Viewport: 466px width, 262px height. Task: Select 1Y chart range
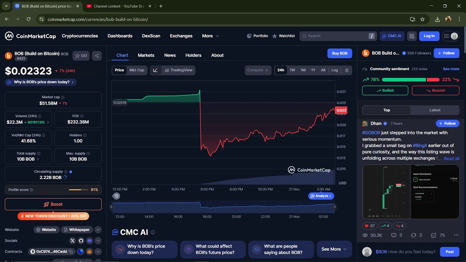click(x=313, y=70)
